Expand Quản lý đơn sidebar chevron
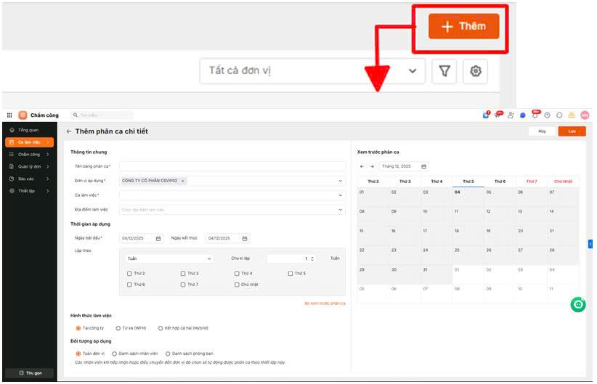Screen dimensions: 597x384 coord(48,167)
